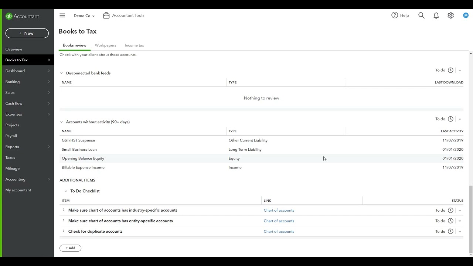The height and width of the screenshot is (266, 473).
Task: Open Cash flow sidebar menu
Action: (28, 103)
